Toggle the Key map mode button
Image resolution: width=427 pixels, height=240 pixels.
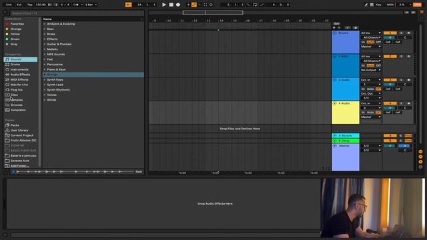(378, 5)
